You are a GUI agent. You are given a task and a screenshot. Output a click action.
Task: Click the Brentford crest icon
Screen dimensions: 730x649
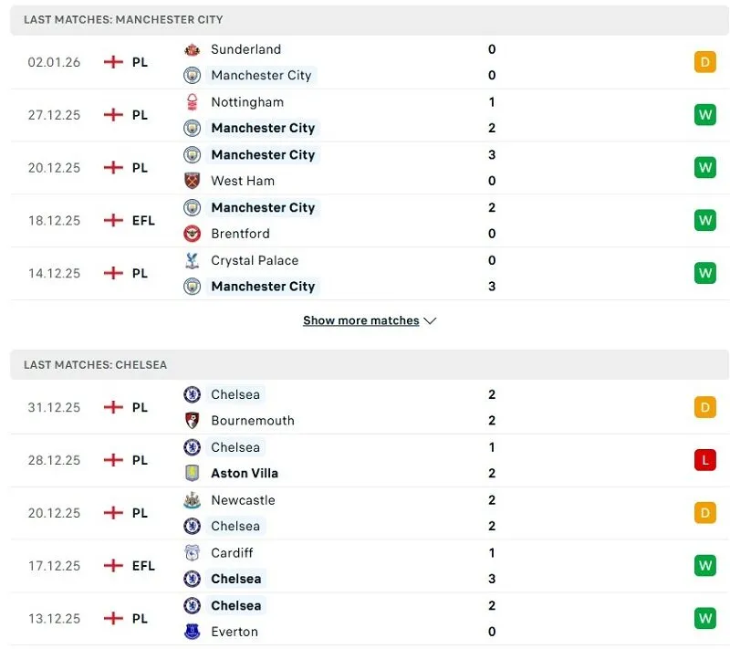[192, 234]
